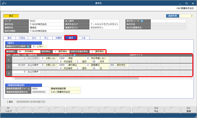Click the 50,000 amount in row 2
This screenshot has height=118, width=197.
point(19,65)
